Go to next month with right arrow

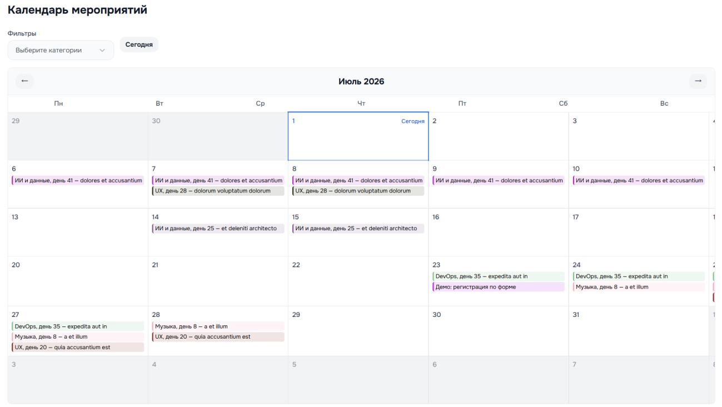[698, 81]
